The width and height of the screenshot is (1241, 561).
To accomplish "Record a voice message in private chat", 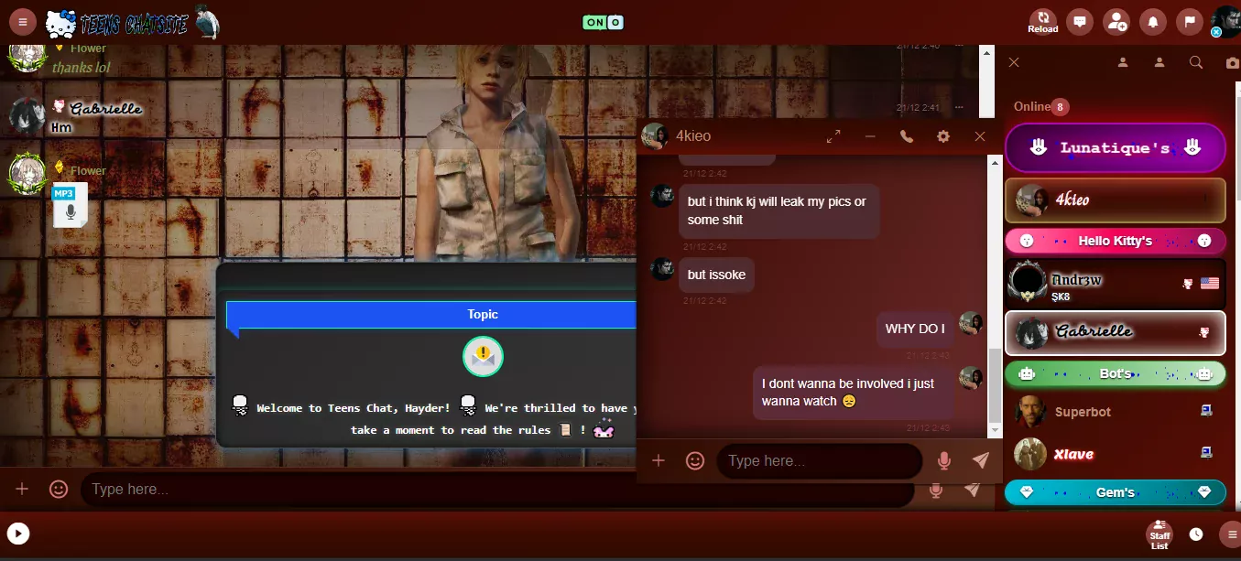I will 944,461.
